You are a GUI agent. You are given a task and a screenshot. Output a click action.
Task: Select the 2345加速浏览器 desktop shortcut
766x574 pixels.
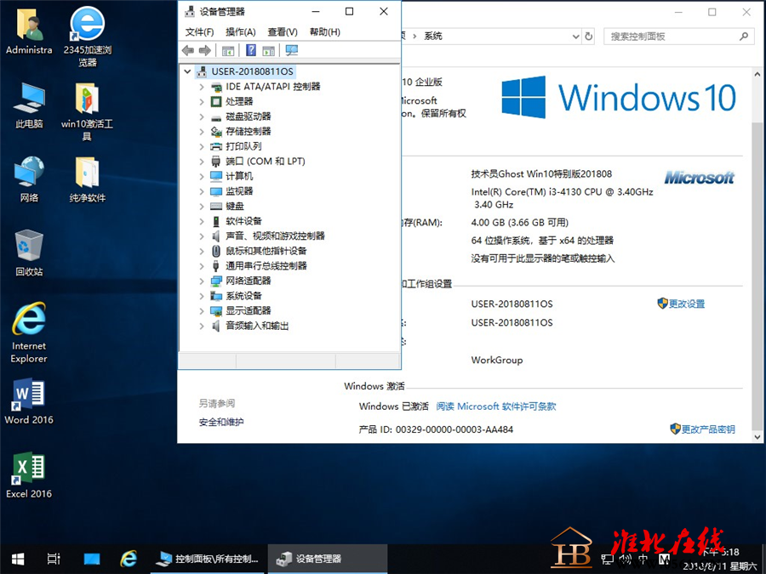coord(88,37)
